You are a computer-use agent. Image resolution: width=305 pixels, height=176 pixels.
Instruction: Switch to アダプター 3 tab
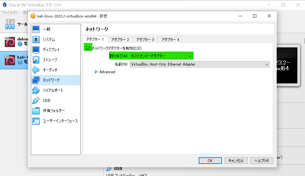click(x=145, y=40)
